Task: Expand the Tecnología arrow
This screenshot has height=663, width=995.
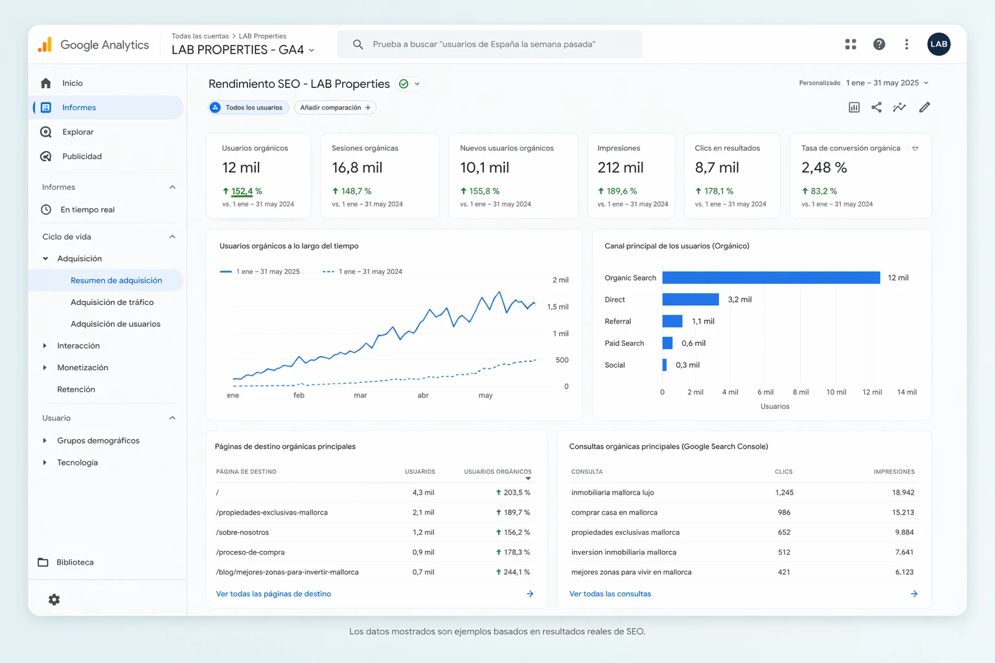Action: point(45,463)
